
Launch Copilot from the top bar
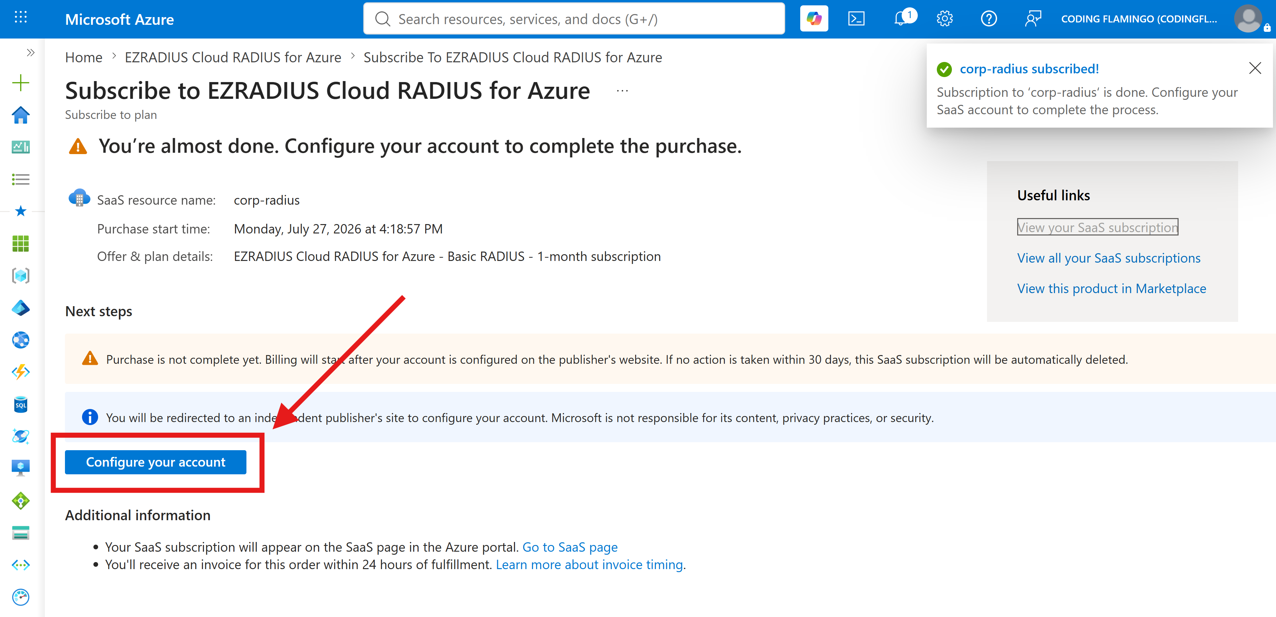coord(814,19)
